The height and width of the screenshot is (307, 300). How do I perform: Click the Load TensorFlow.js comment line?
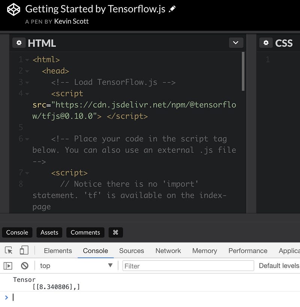(x=113, y=82)
